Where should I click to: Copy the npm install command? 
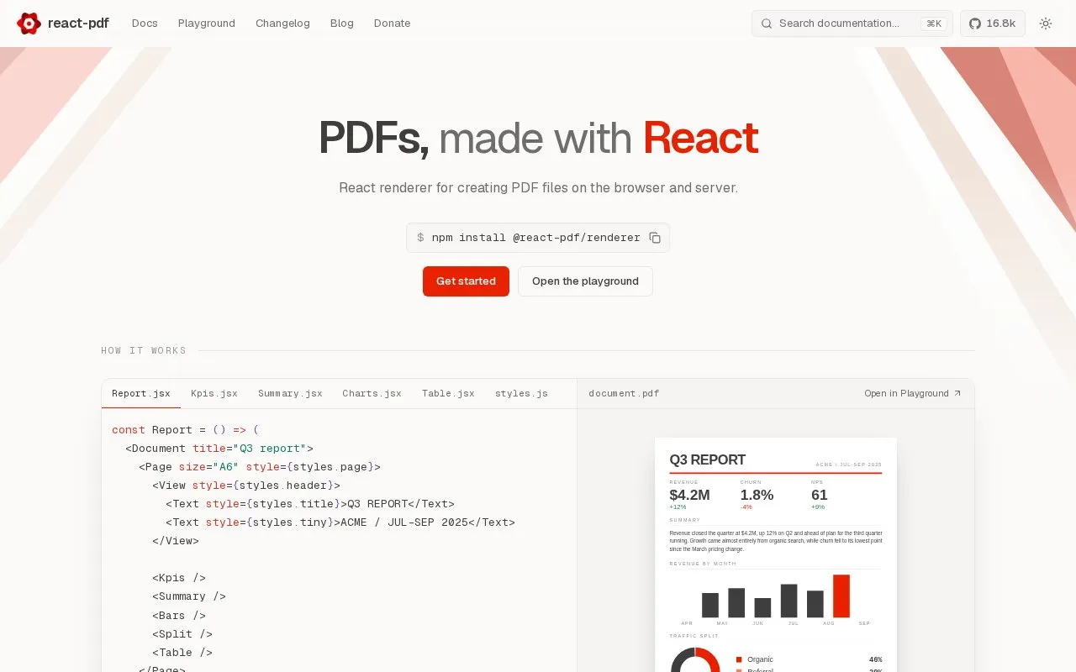pyautogui.click(x=655, y=238)
